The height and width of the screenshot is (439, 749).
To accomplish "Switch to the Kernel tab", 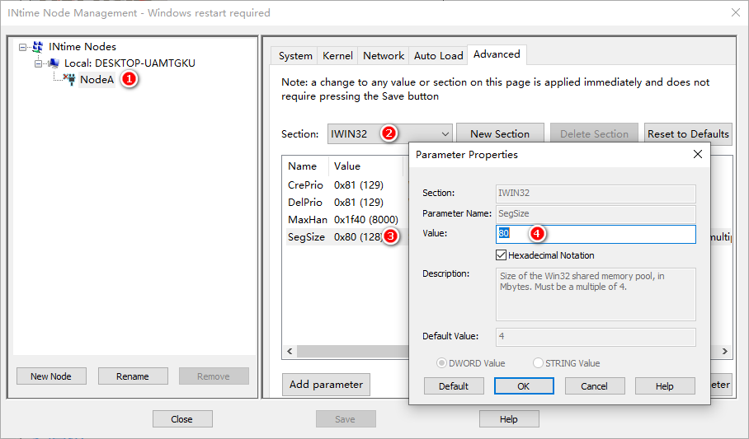I will click(x=337, y=56).
